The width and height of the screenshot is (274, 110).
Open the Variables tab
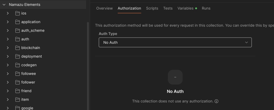[x=185, y=8]
